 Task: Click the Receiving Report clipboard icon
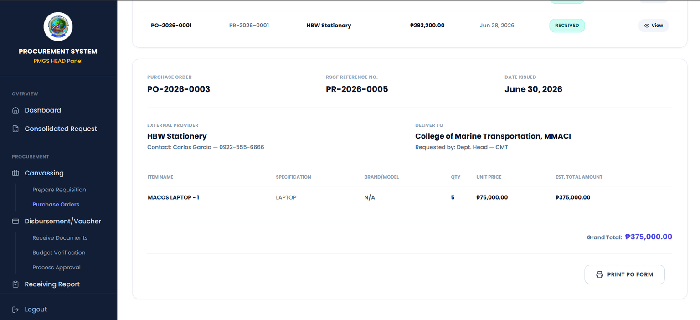tap(15, 284)
